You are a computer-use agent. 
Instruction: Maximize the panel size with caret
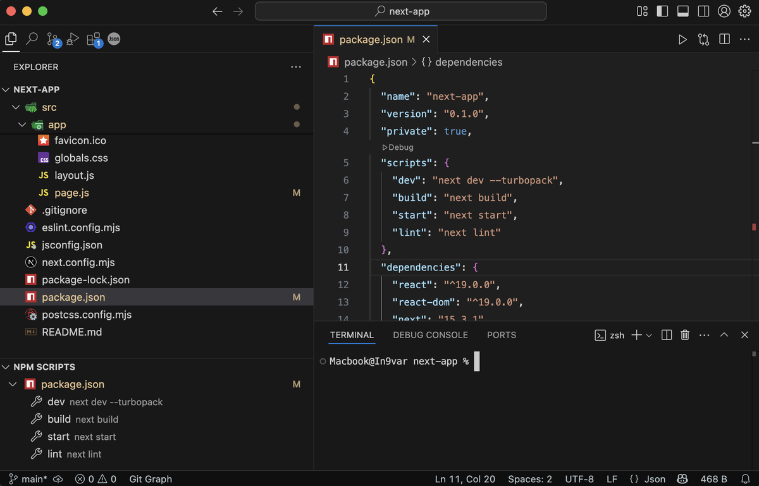pos(725,335)
